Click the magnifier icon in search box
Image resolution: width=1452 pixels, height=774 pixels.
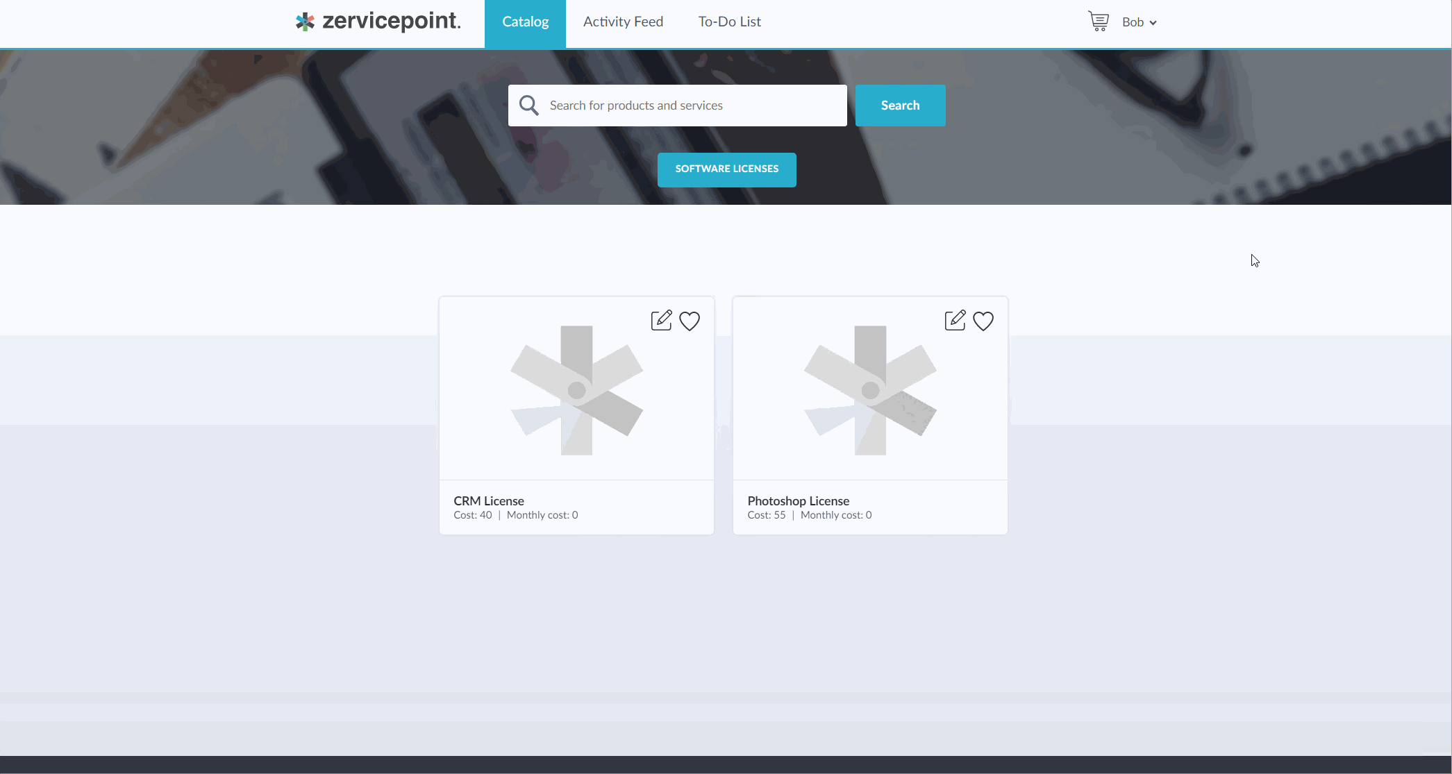pyautogui.click(x=529, y=106)
